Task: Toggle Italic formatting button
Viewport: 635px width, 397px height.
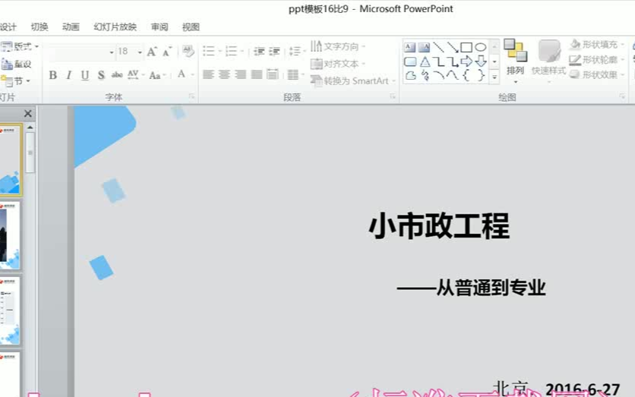Action: click(69, 75)
